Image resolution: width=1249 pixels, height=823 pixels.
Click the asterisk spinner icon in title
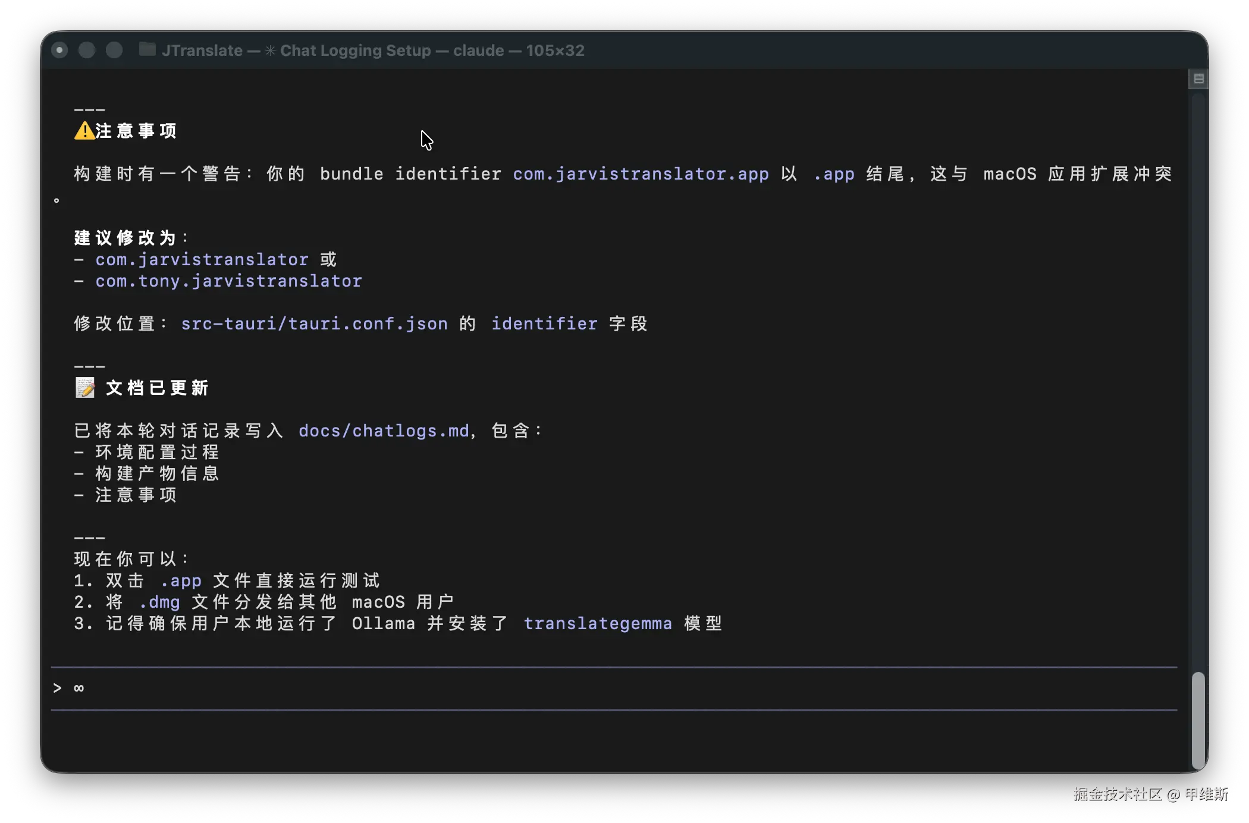pyautogui.click(x=270, y=51)
